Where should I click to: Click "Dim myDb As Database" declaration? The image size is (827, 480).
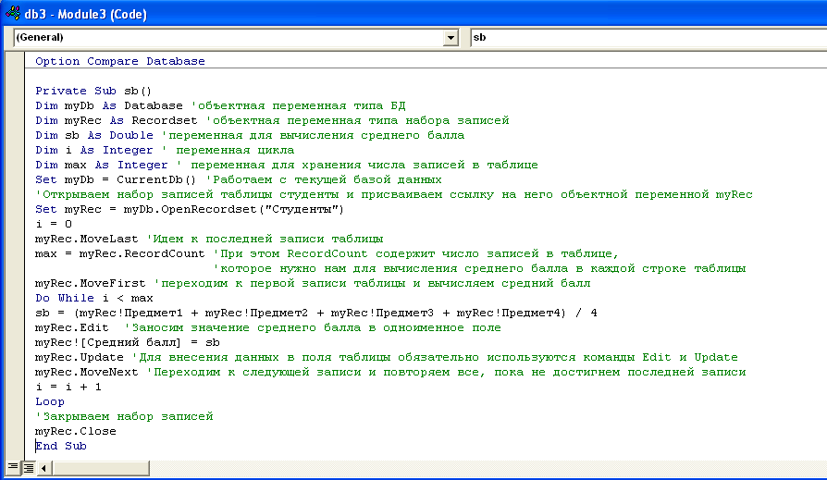coord(109,105)
